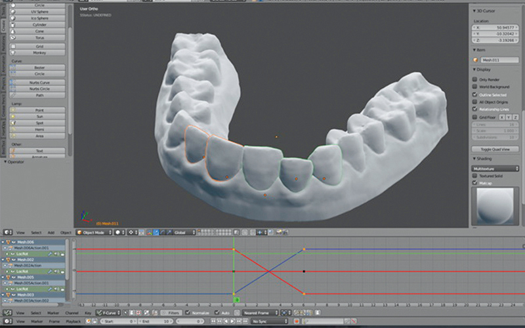Image resolution: width=525 pixels, height=328 pixels.
Task: Open the Object Mode dropdown
Action: tap(93, 232)
